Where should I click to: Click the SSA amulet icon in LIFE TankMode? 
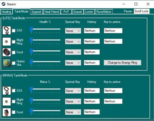7,30
